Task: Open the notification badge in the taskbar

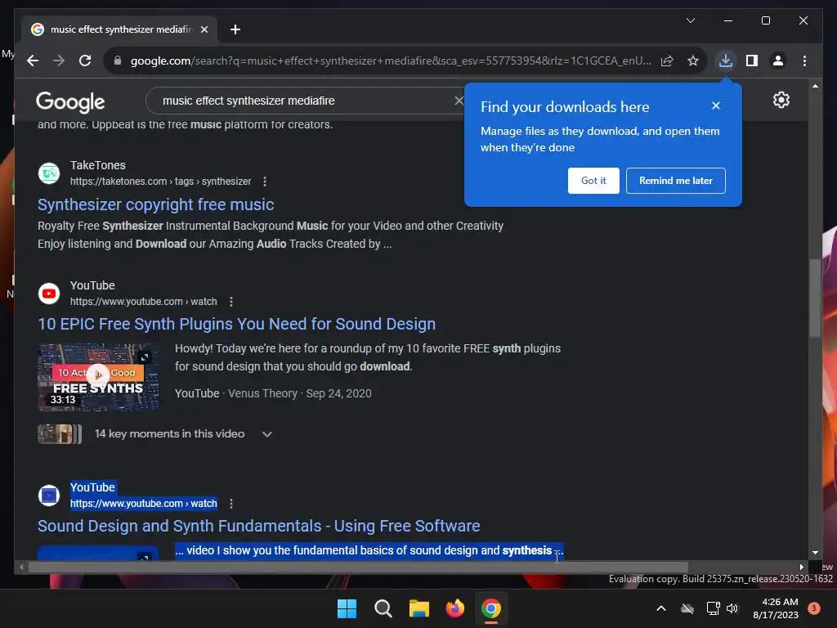Action: pos(813,608)
